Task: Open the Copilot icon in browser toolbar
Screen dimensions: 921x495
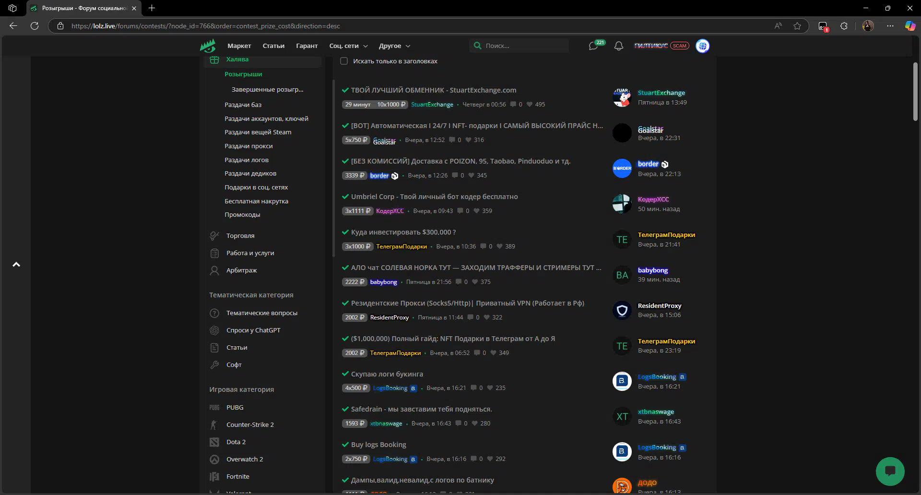Action: (910, 26)
